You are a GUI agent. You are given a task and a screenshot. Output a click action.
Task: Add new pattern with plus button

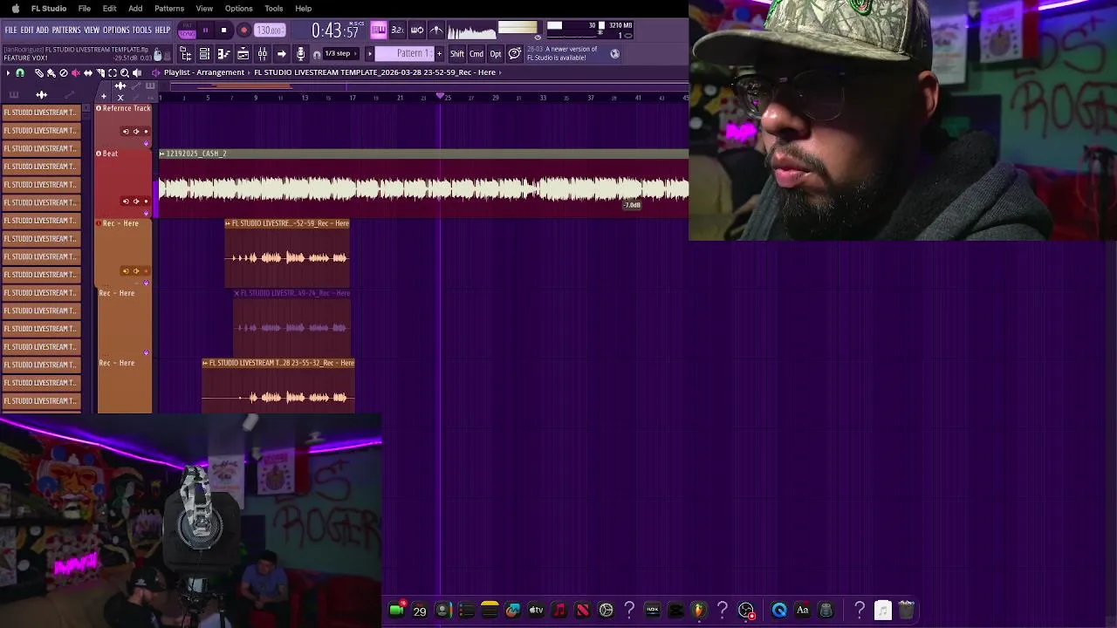(440, 53)
